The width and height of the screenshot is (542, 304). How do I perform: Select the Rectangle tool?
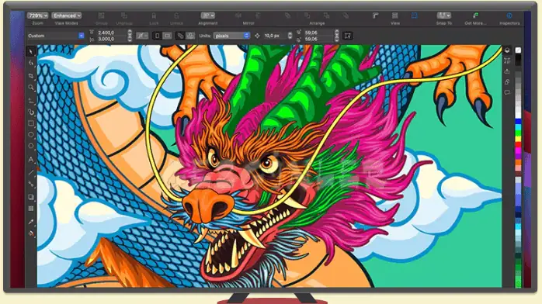point(31,123)
